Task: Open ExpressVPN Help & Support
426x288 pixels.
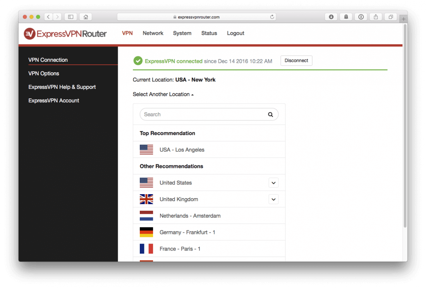Action: click(62, 87)
